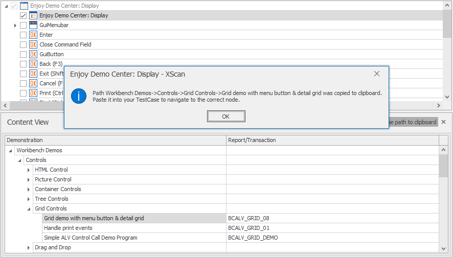Expand the Drag and Drop node
This screenshot has height=258, width=453.
point(29,247)
